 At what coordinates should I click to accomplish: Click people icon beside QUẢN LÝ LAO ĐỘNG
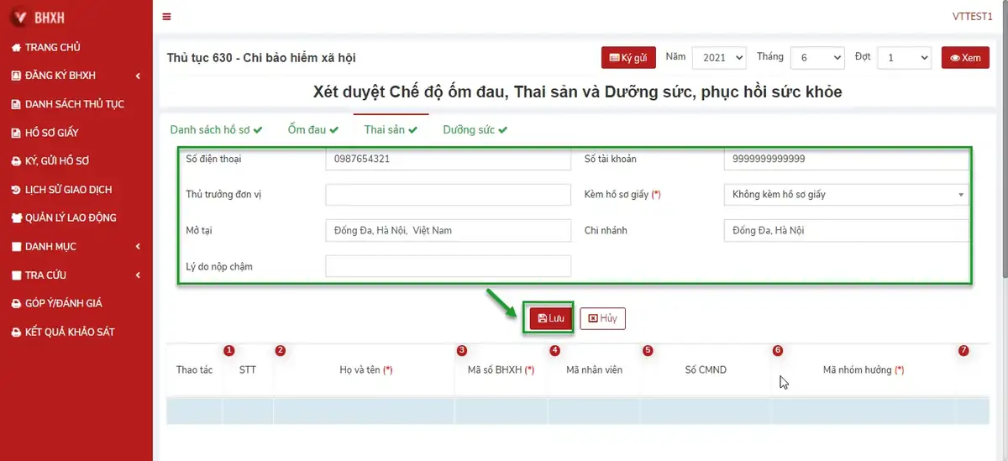click(16, 217)
